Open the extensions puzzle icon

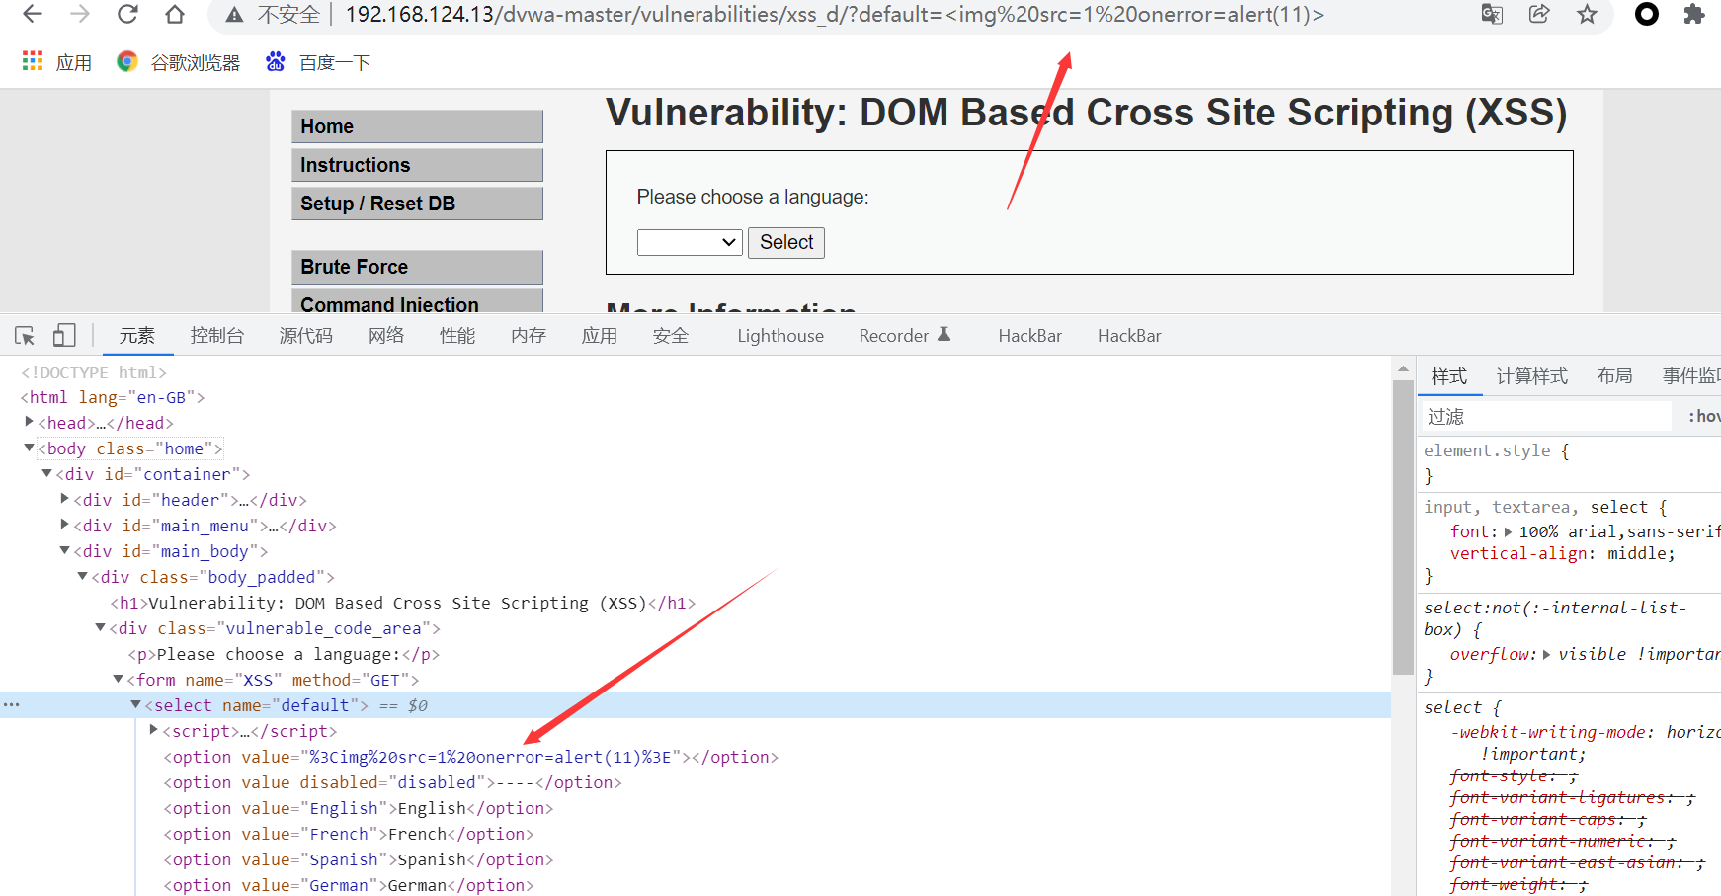[x=1694, y=14]
